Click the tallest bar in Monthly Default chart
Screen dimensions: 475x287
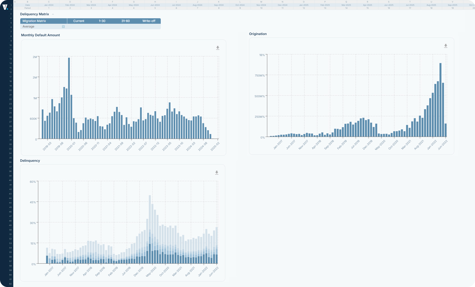coord(69,98)
